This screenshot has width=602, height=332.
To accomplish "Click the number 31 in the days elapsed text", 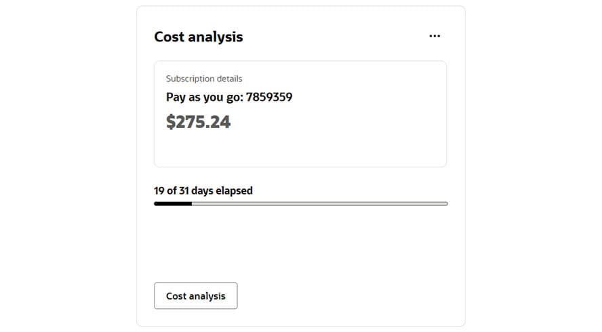I will tap(184, 190).
